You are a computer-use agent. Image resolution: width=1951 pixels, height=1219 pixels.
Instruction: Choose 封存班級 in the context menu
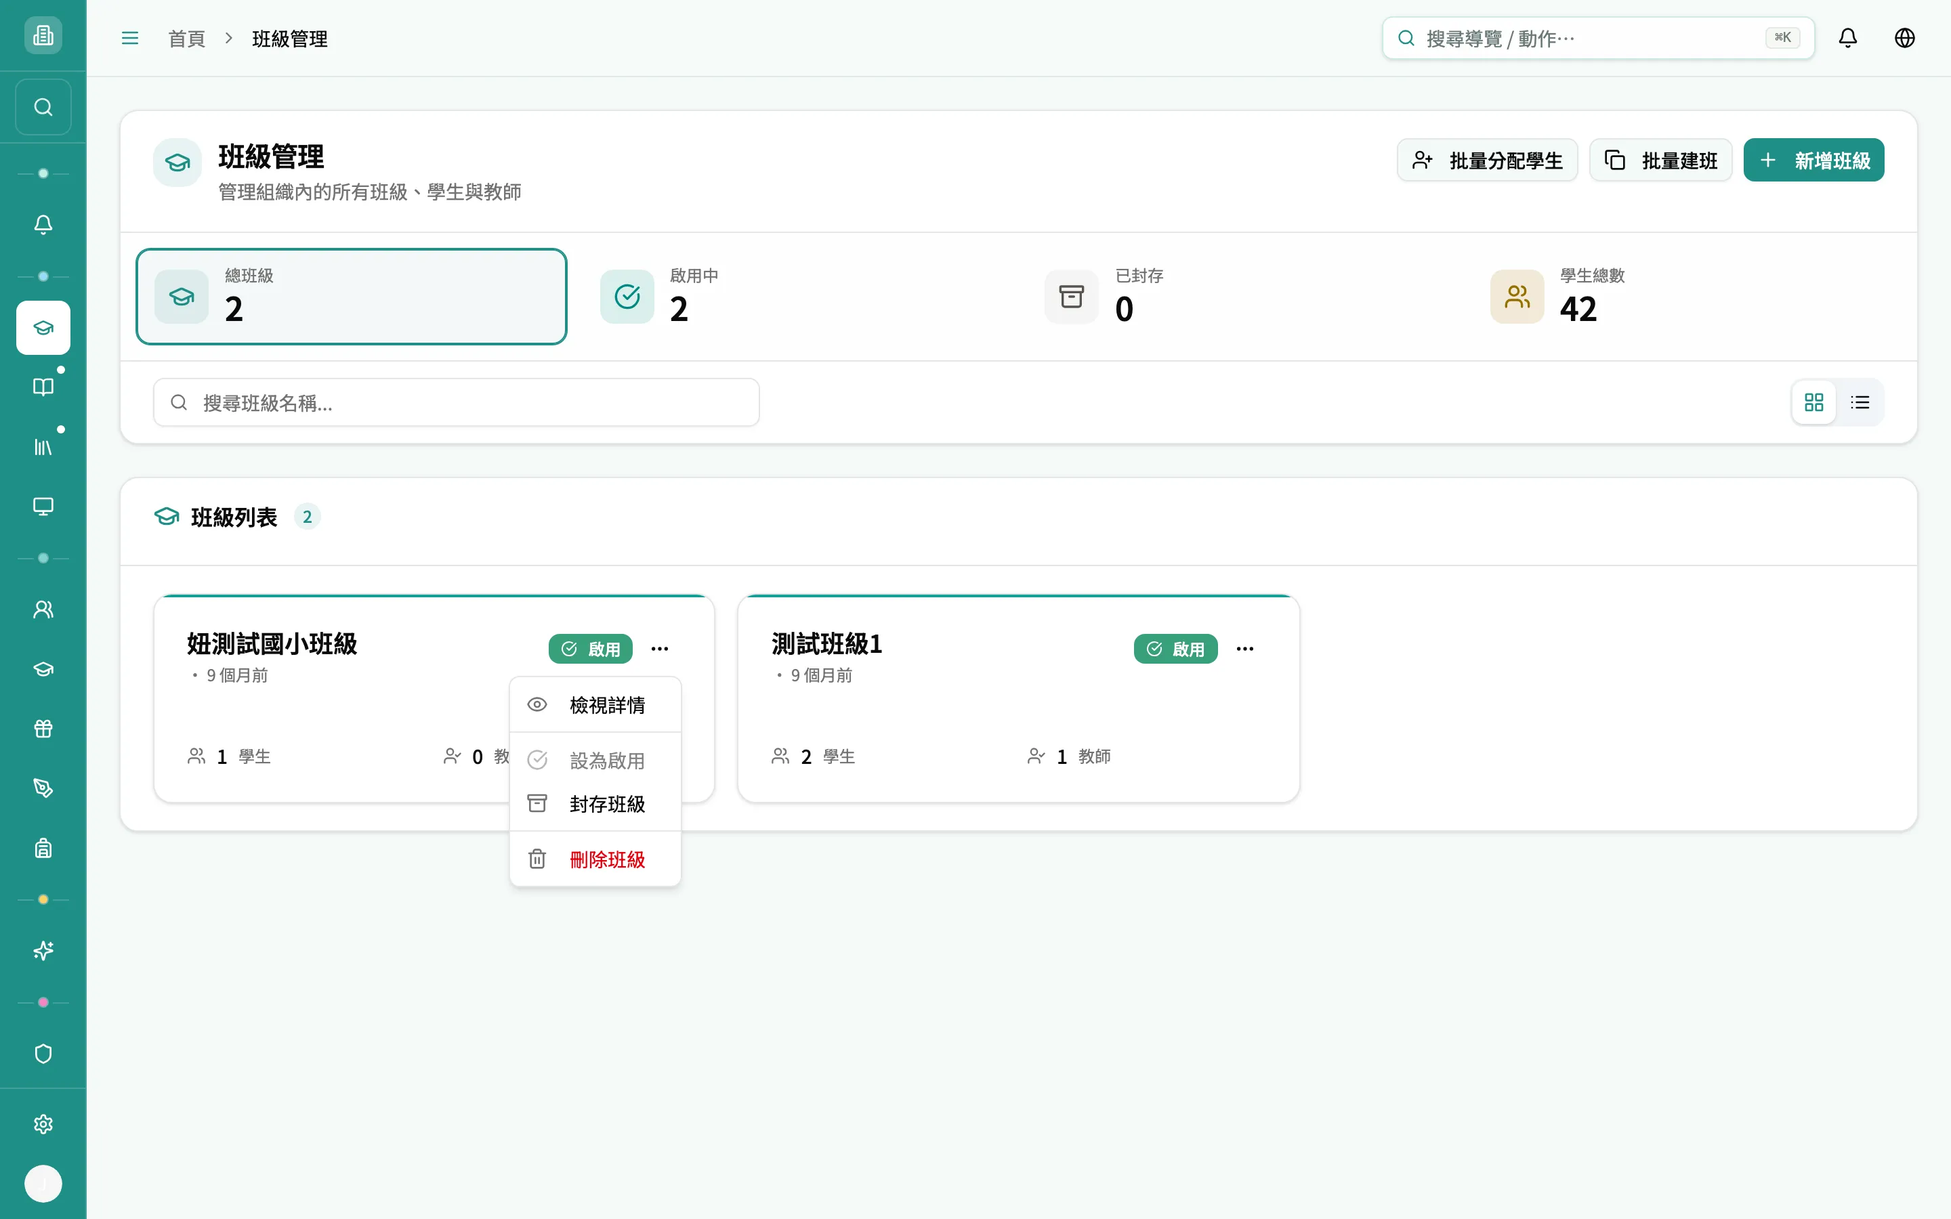tap(595, 804)
